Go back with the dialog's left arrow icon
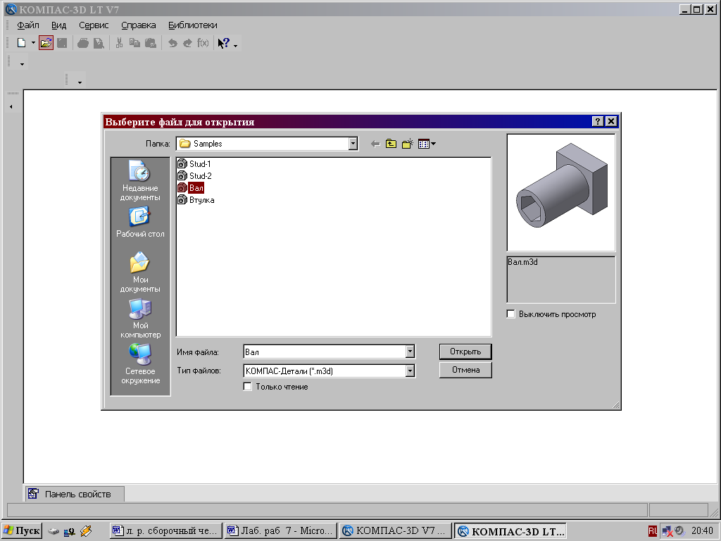This screenshot has height=541, width=721. click(x=375, y=144)
